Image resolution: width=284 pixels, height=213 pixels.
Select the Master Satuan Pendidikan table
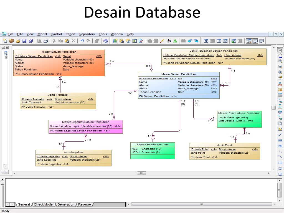point(178,85)
